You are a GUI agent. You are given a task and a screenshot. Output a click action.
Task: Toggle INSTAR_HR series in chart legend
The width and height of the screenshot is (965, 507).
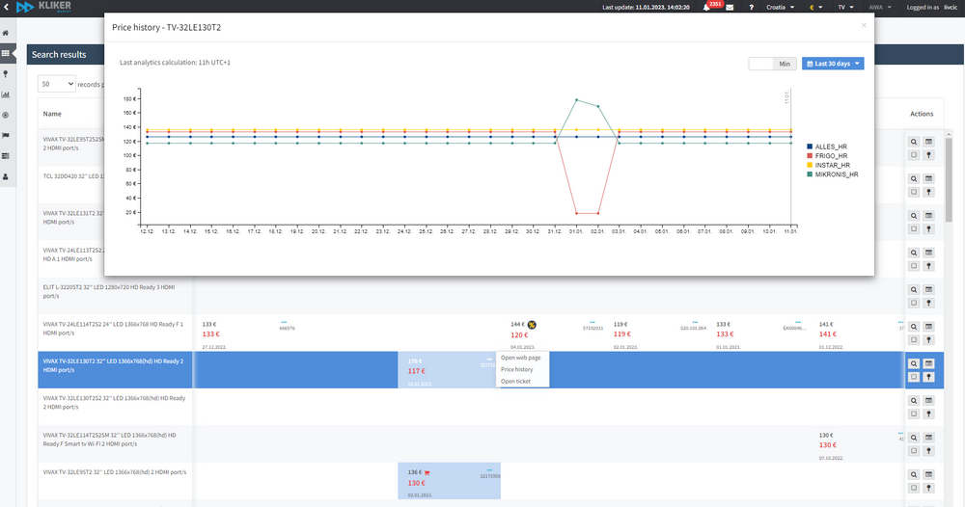pos(828,166)
